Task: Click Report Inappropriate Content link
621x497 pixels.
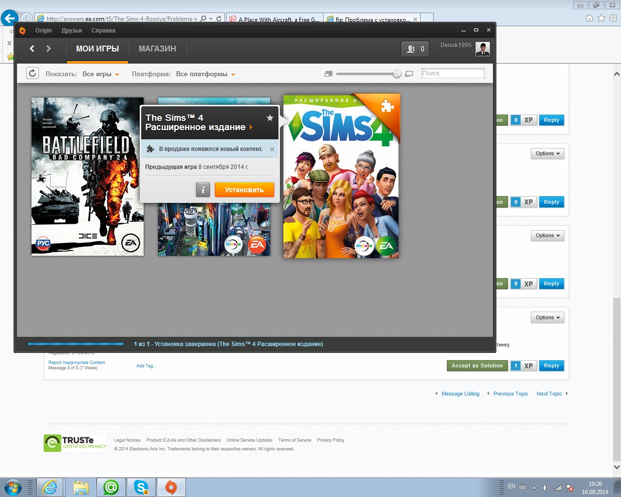Action: (77, 363)
